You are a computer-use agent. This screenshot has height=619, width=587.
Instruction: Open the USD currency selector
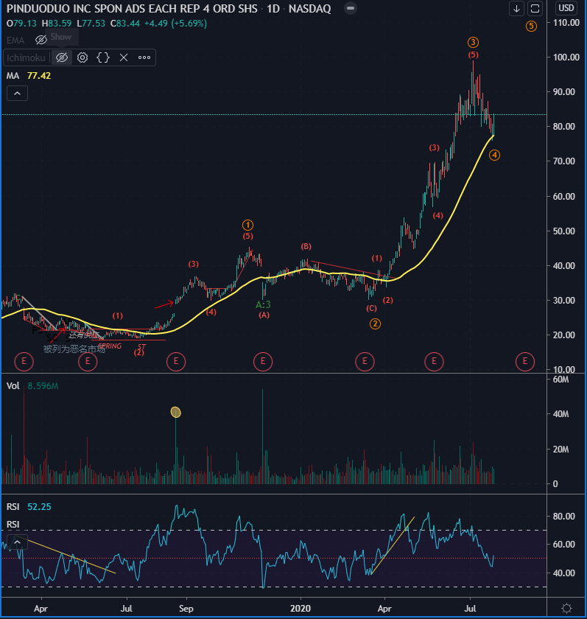coord(566,8)
